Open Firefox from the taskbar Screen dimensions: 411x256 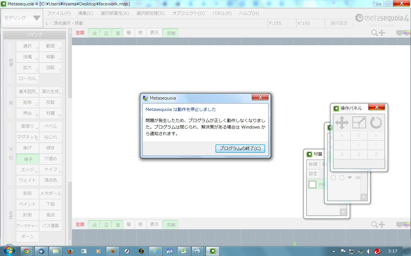pyautogui.click(x=70, y=251)
